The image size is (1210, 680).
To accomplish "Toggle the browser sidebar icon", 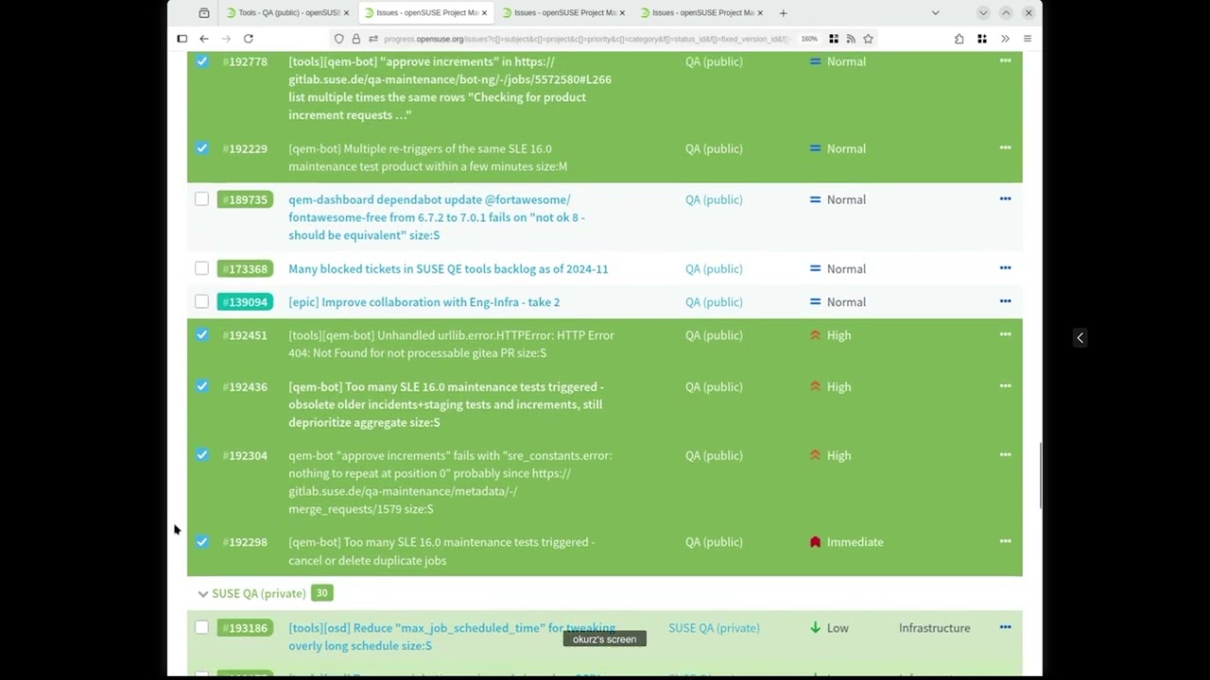I will (182, 39).
